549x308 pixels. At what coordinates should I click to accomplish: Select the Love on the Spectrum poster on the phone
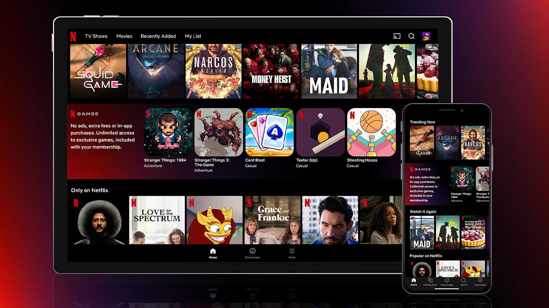pyautogui.click(x=447, y=269)
